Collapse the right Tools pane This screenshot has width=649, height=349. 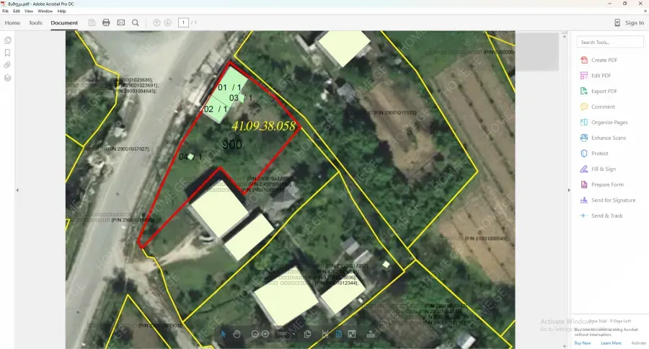coord(570,190)
